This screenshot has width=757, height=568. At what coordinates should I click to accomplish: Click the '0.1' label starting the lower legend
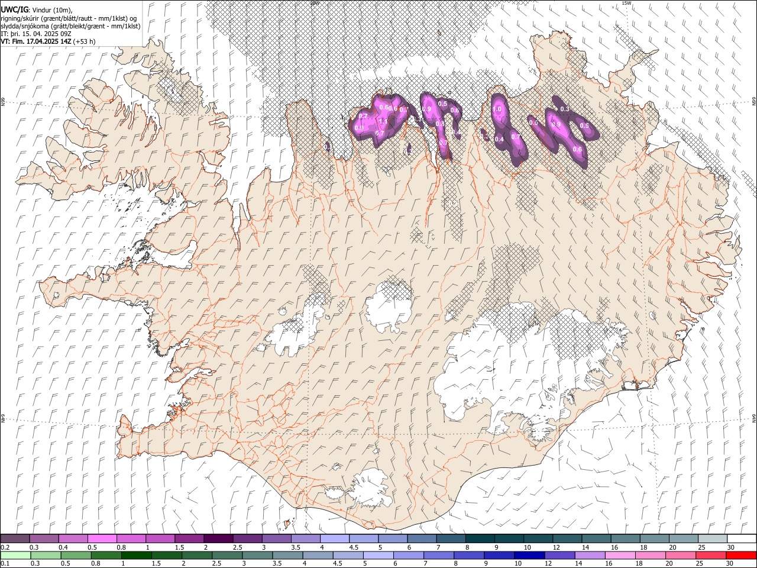click(x=5, y=563)
